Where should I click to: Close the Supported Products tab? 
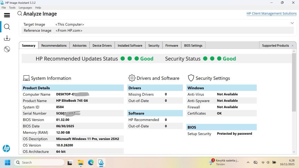pos(292,46)
